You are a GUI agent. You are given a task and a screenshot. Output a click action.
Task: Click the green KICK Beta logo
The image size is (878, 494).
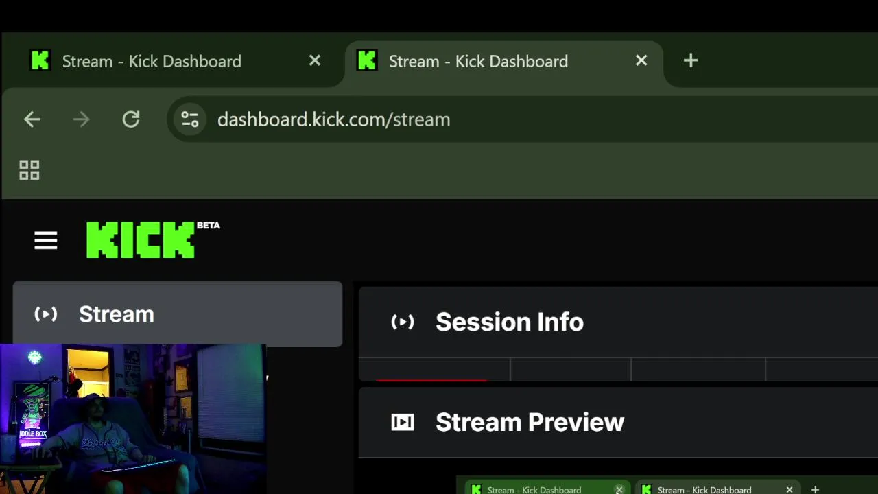pyautogui.click(x=153, y=239)
